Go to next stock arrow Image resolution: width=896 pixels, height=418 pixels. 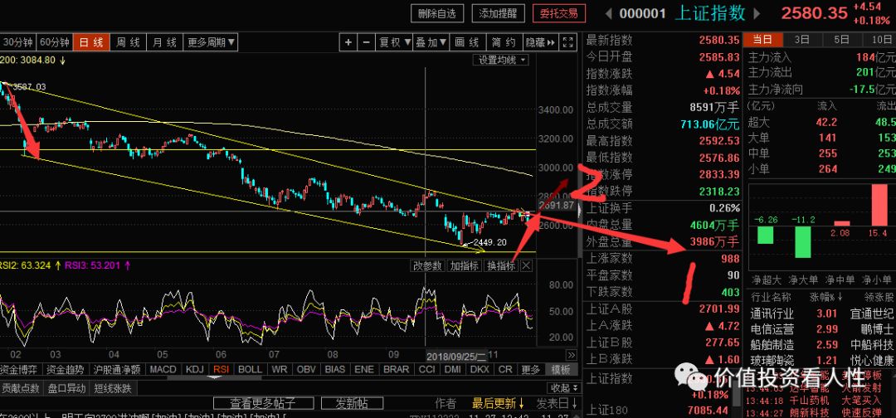pos(757,13)
